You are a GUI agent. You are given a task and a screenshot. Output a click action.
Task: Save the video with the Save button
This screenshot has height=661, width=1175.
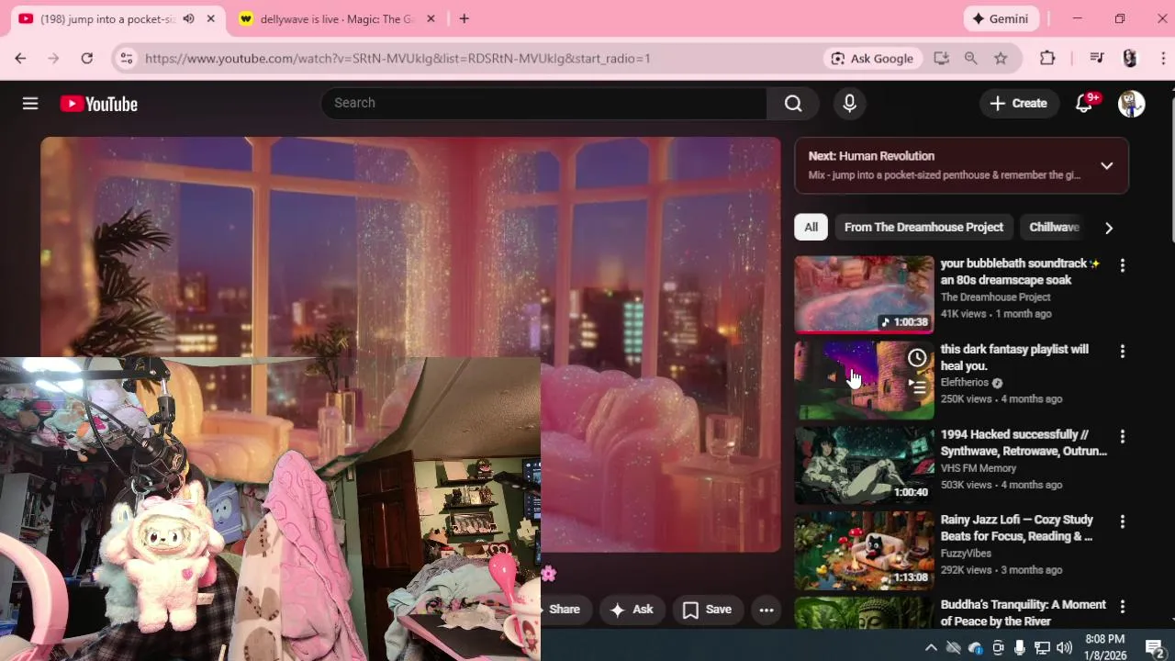pos(707,610)
